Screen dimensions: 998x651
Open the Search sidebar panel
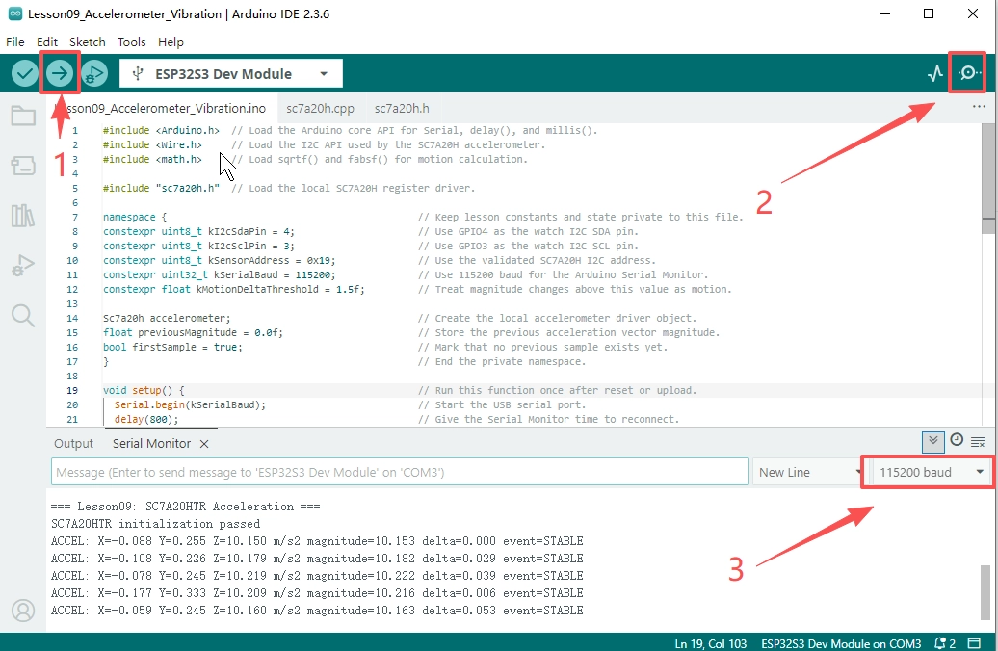[x=23, y=315]
